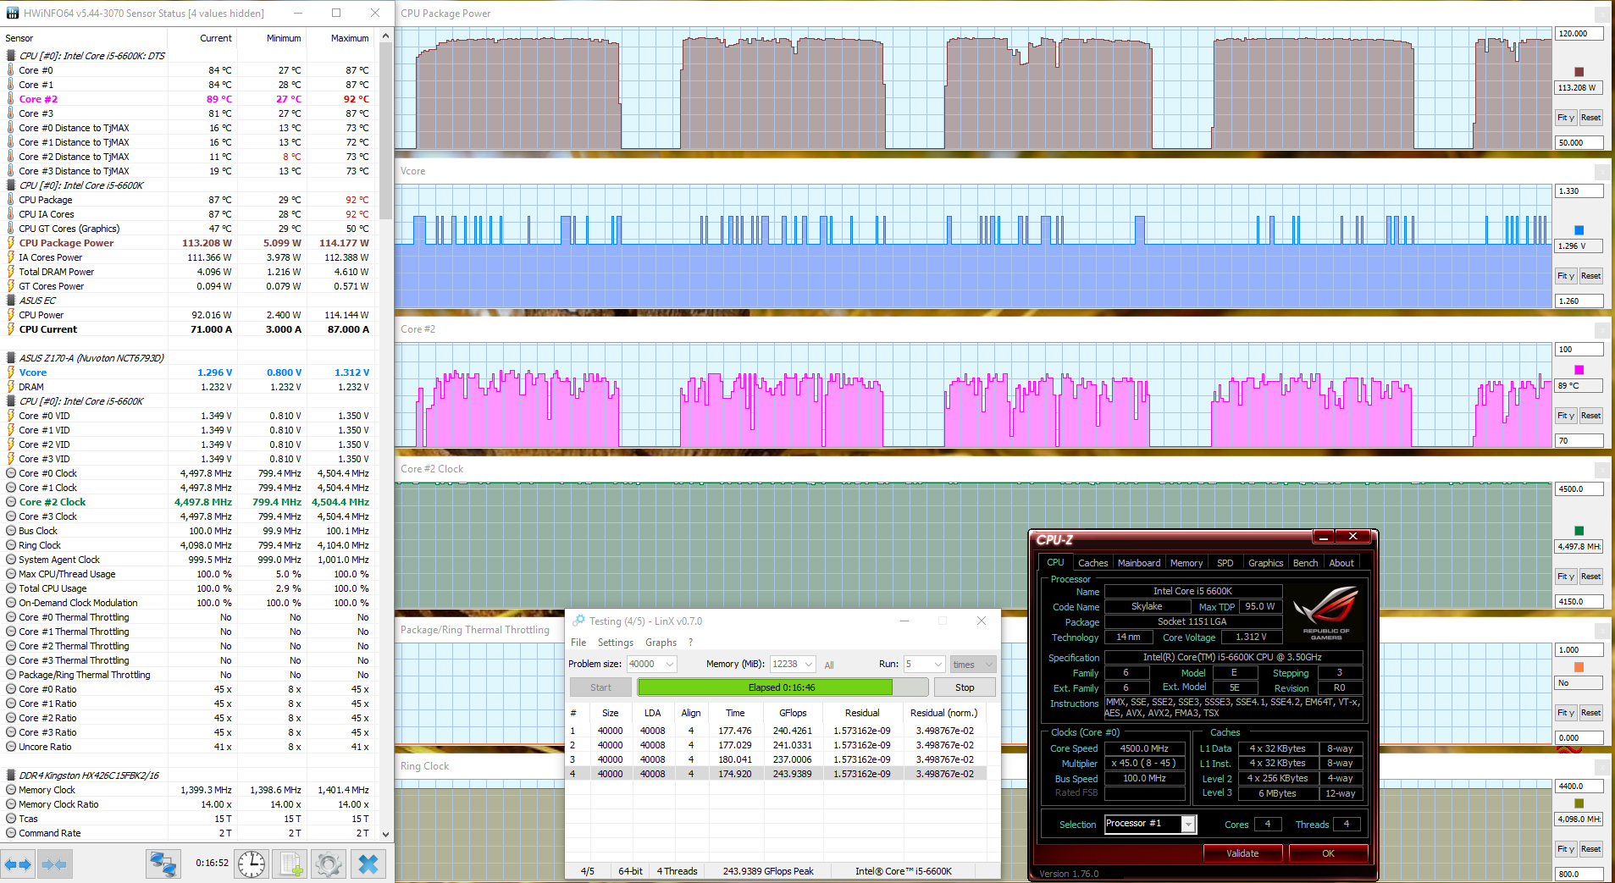1615x883 pixels.
Task: Open the ? help menu in LinX
Action: 690,643
